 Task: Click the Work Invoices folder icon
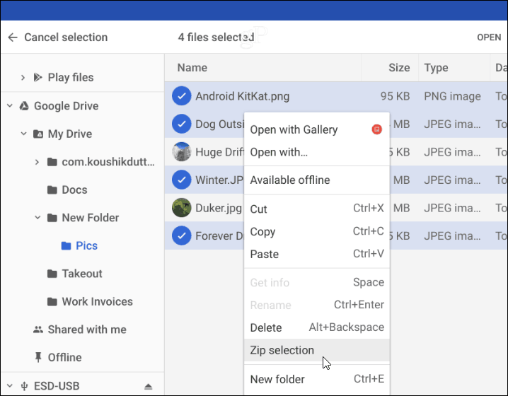pos(52,301)
